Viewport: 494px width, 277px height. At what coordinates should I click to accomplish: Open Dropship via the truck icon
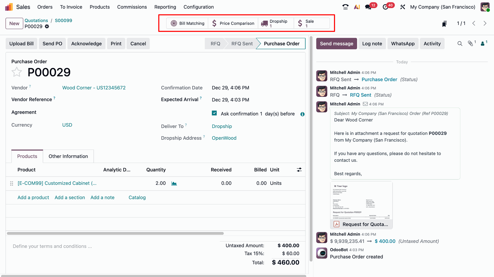pyautogui.click(x=264, y=23)
